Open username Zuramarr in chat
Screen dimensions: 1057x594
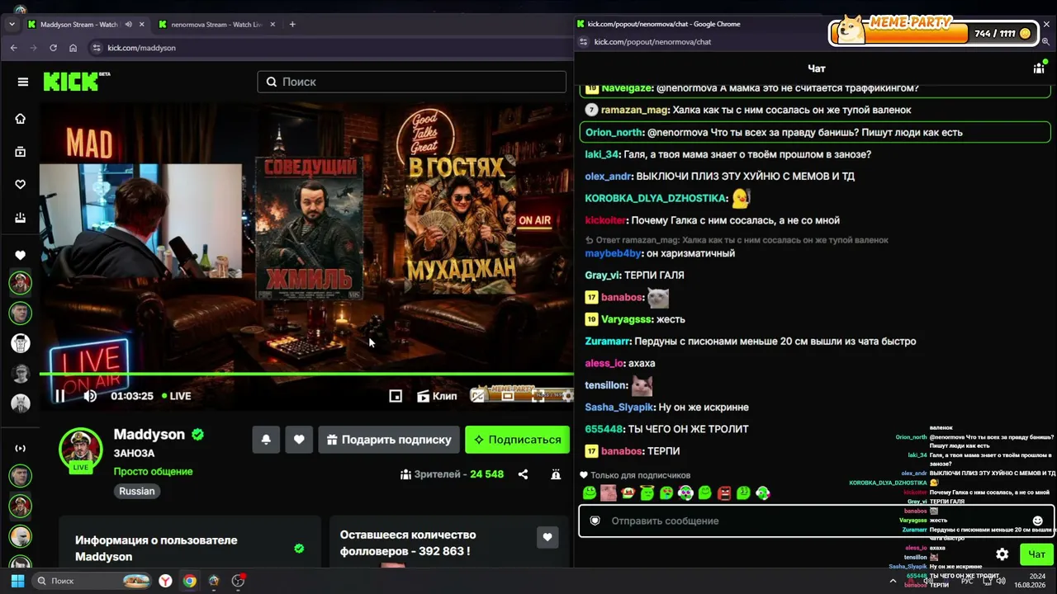point(608,341)
